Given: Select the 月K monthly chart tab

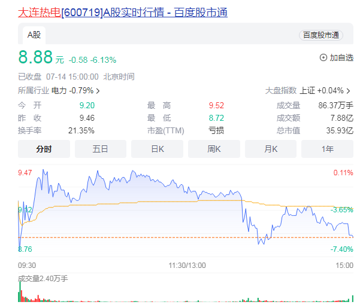Looking at the screenshot, I should (270, 149).
